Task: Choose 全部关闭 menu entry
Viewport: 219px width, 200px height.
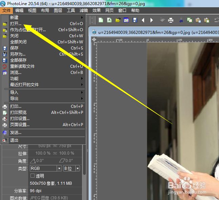Action: [43, 42]
